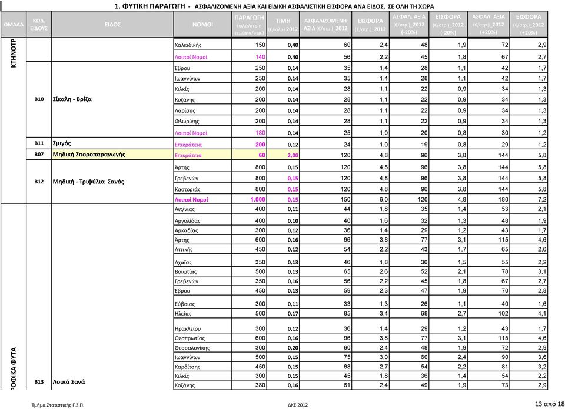Click the "Αττικής" prefecture cell

[202, 250]
